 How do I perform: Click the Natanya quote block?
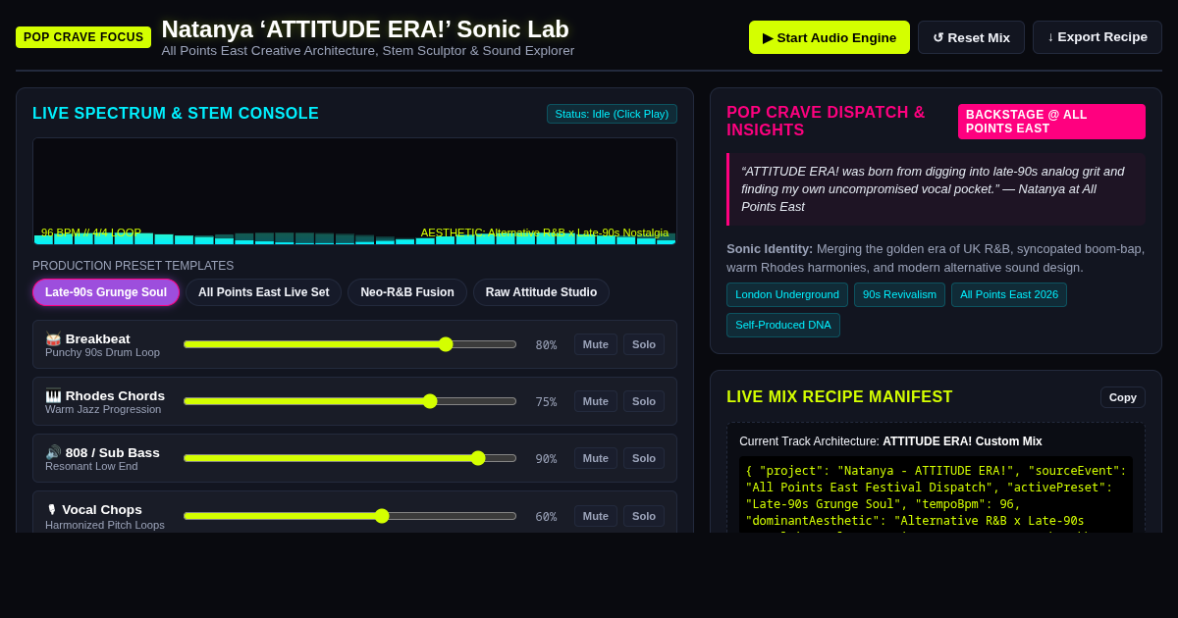(936, 189)
